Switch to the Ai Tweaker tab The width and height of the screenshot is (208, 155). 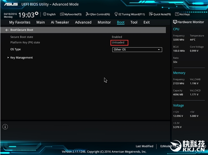(60, 22)
